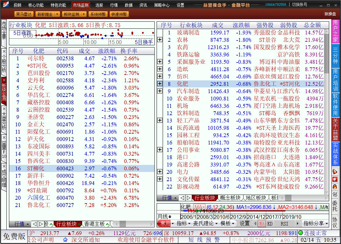Open the MA indicator dropdown in the chart header
Screen dimensions: 341x244
[x=204, y=207]
